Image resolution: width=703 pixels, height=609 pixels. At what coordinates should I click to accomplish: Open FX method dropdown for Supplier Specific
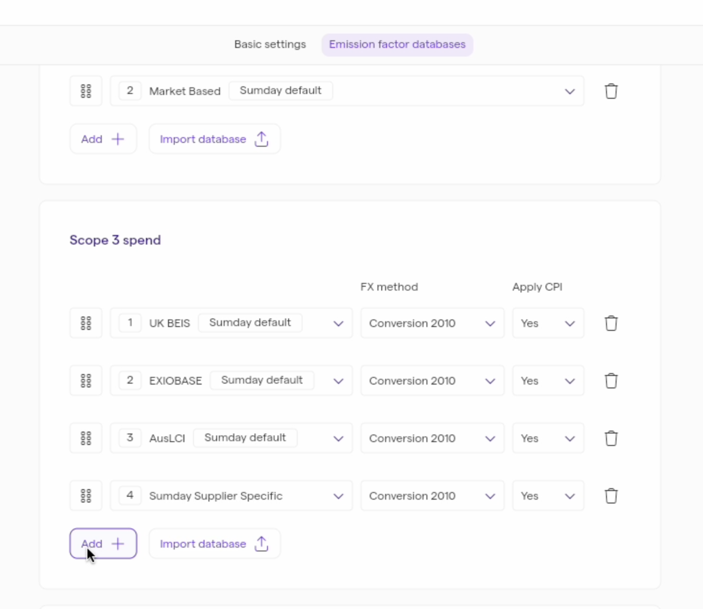pos(432,496)
